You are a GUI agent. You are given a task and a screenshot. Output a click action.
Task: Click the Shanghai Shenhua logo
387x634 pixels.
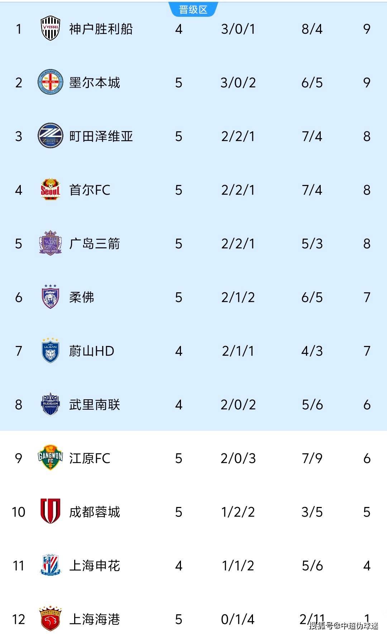coord(50,565)
